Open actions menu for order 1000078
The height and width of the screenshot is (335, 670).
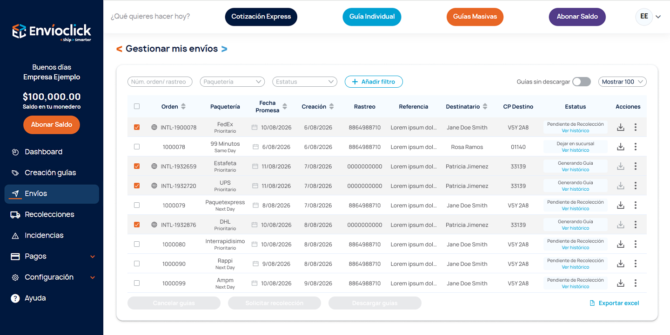coord(636,147)
